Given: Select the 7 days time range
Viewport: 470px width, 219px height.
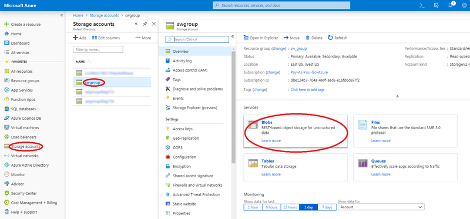Looking at the screenshot, I should pyautogui.click(x=327, y=207).
